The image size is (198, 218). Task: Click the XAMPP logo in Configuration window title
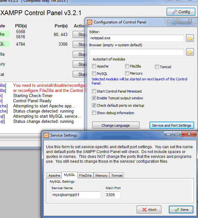click(90, 22)
